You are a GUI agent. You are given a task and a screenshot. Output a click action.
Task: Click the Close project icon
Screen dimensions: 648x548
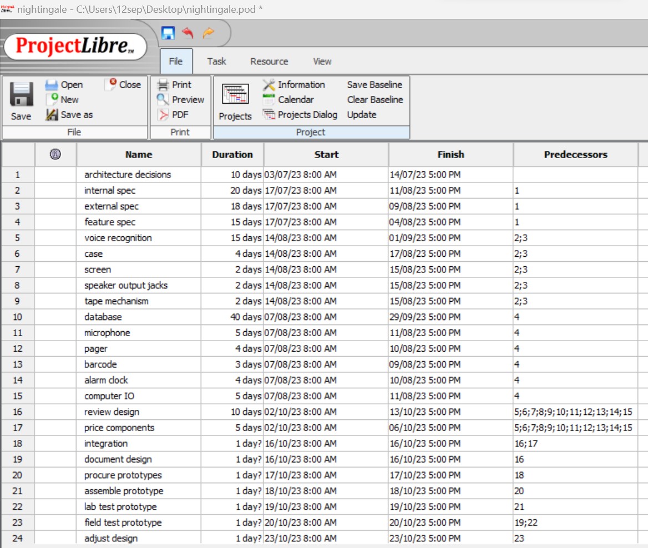[x=123, y=85]
